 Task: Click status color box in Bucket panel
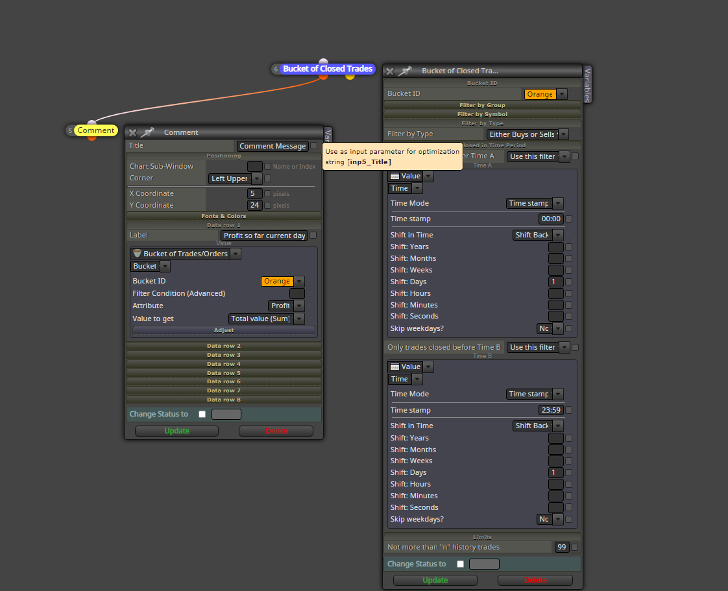(x=484, y=564)
